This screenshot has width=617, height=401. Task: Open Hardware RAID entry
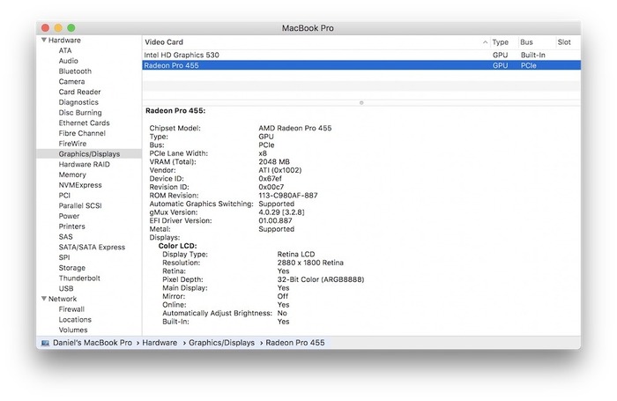point(85,164)
